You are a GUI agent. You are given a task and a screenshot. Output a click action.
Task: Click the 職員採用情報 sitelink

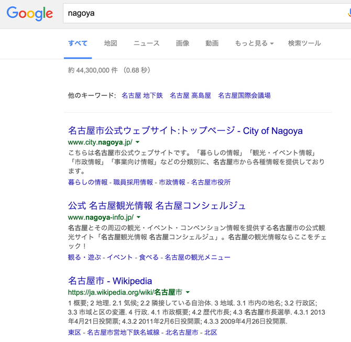click(x=133, y=182)
